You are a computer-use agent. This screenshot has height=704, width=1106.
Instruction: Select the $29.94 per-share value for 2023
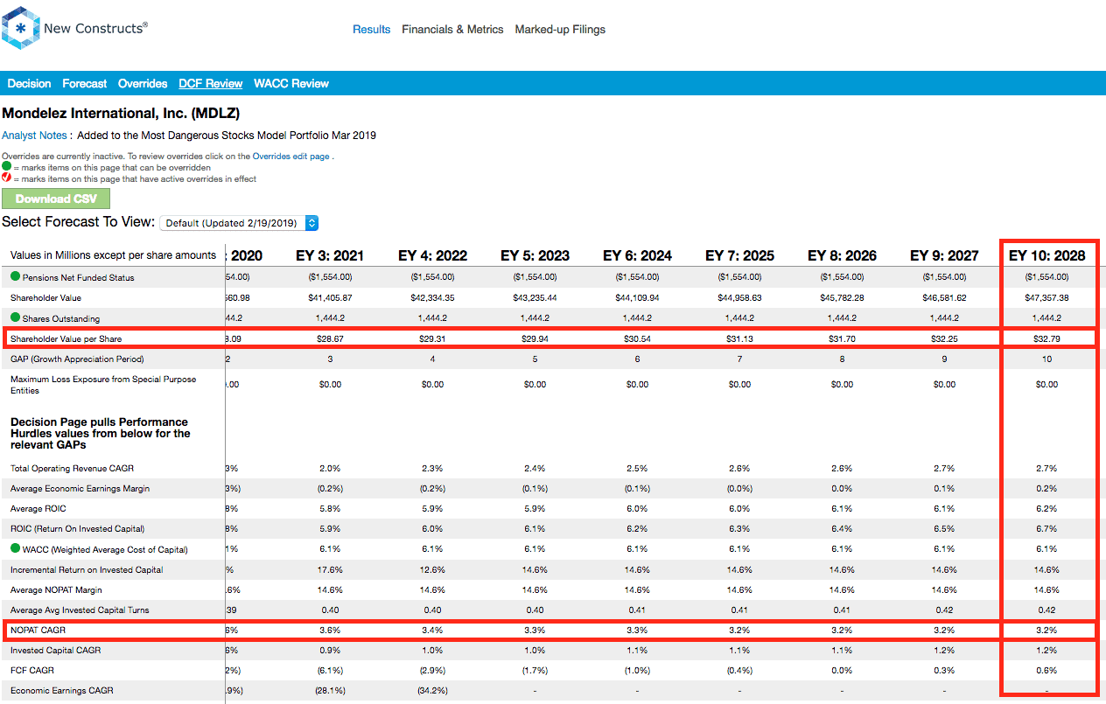(535, 338)
